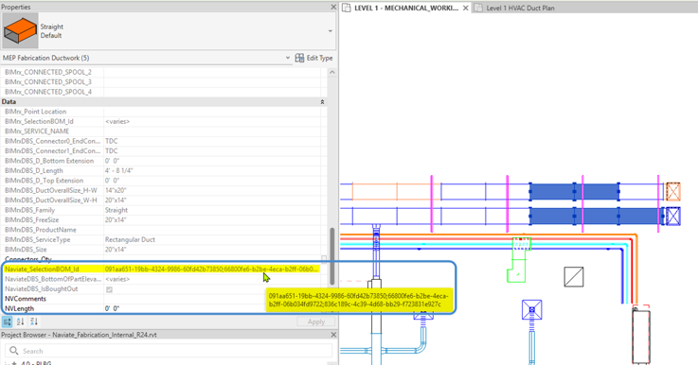The width and height of the screenshot is (698, 365).
Task: Click the search magnifier icon in Project Browser
Action: point(14,351)
